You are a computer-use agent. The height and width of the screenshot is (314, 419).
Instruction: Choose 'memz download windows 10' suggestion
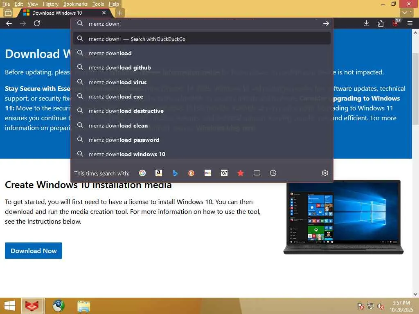point(202,154)
